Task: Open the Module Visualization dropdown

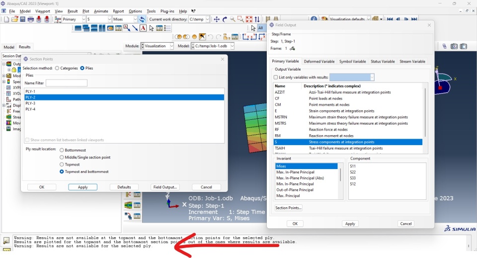Action: tap(171, 46)
